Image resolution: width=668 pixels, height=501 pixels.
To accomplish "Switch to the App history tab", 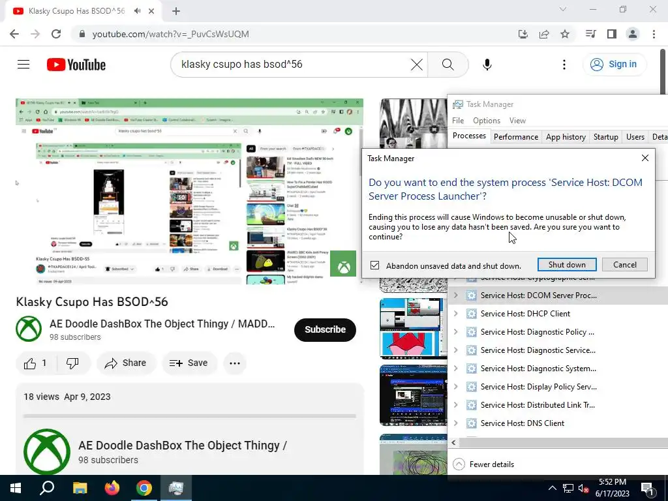I will pyautogui.click(x=566, y=137).
